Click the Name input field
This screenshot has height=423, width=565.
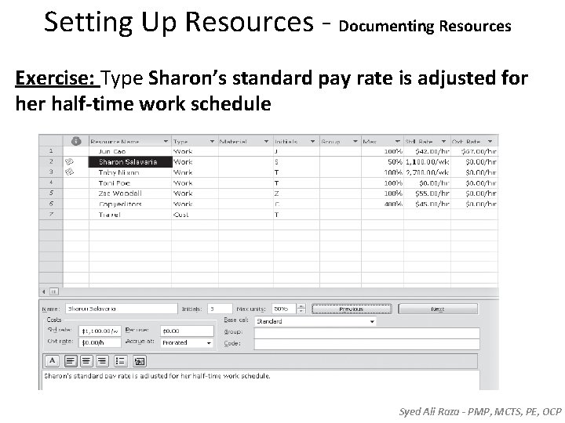(122, 309)
